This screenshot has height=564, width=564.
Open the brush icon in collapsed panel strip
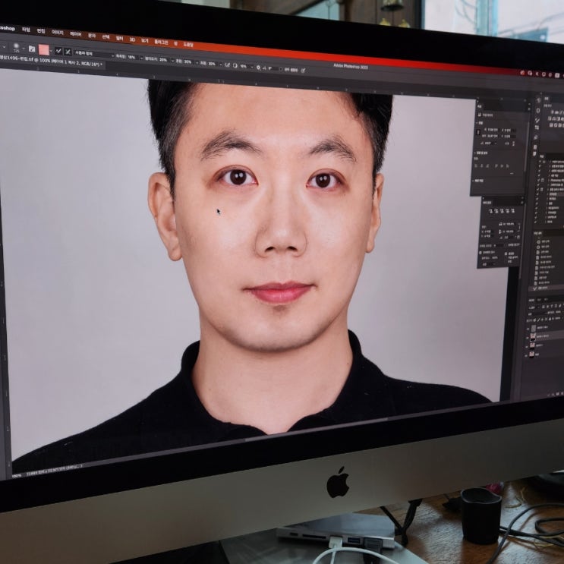pyautogui.click(x=537, y=121)
